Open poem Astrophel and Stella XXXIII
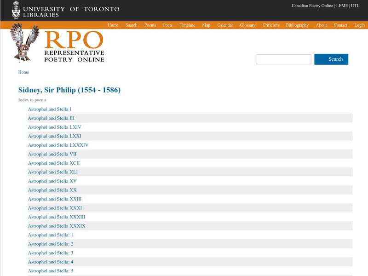 click(x=57, y=217)
